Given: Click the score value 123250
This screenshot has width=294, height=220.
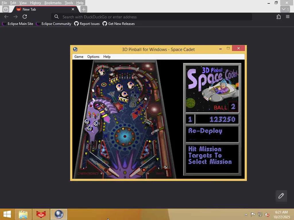Looking at the screenshot, I should pos(223,119).
